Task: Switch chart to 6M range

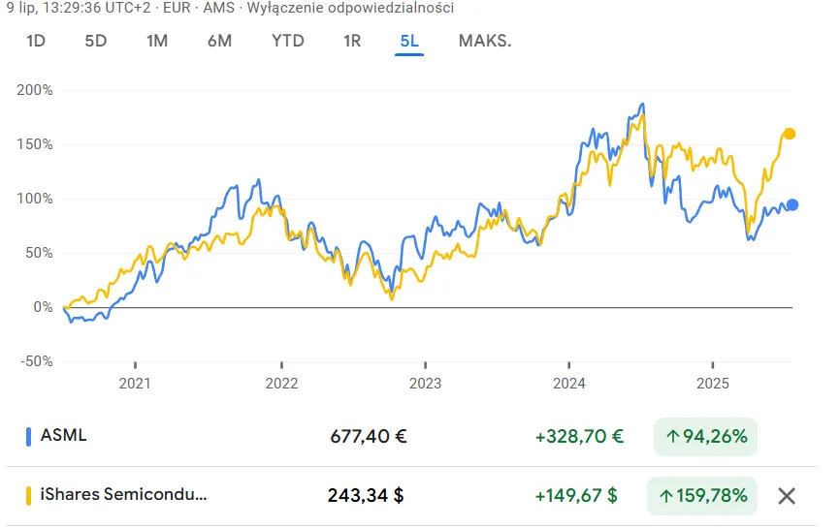Action: tap(219, 41)
